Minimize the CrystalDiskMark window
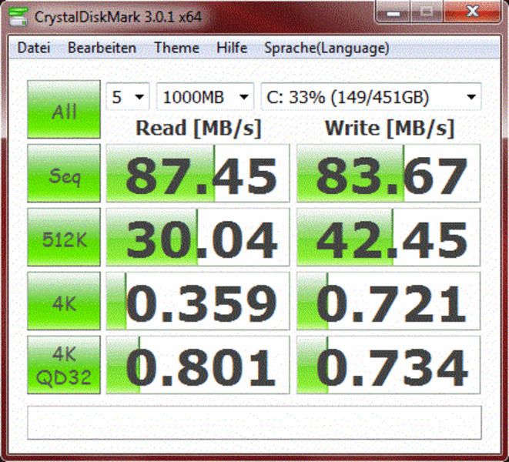509x462 pixels. [393, 13]
